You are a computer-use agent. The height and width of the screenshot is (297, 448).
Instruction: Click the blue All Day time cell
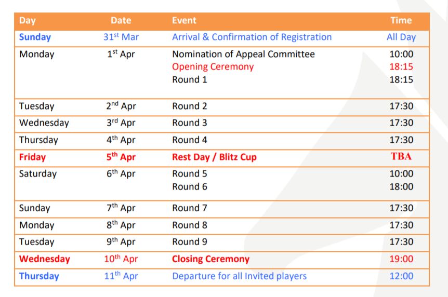pos(401,37)
